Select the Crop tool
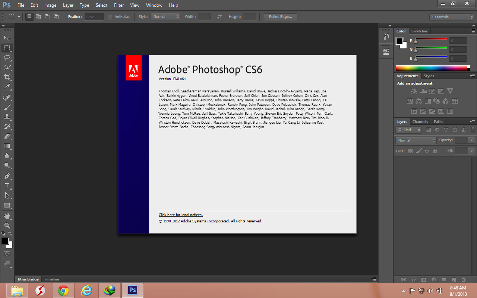 click(x=7, y=77)
